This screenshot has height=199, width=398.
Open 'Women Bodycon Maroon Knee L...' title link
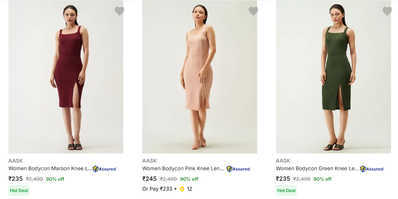50,168
